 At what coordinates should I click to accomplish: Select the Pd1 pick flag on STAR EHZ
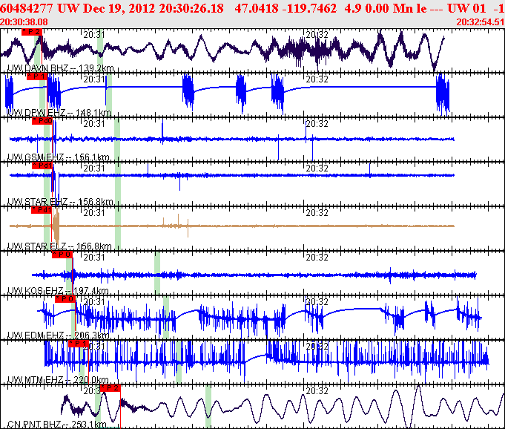pyautogui.click(x=42, y=166)
